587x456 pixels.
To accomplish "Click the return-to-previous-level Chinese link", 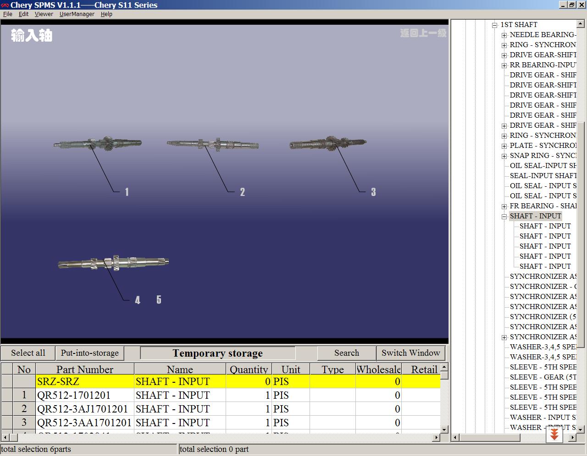I will coord(423,33).
